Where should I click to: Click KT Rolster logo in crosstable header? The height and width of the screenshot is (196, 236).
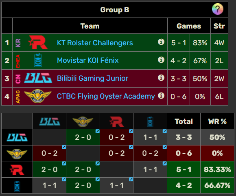pos(117,122)
